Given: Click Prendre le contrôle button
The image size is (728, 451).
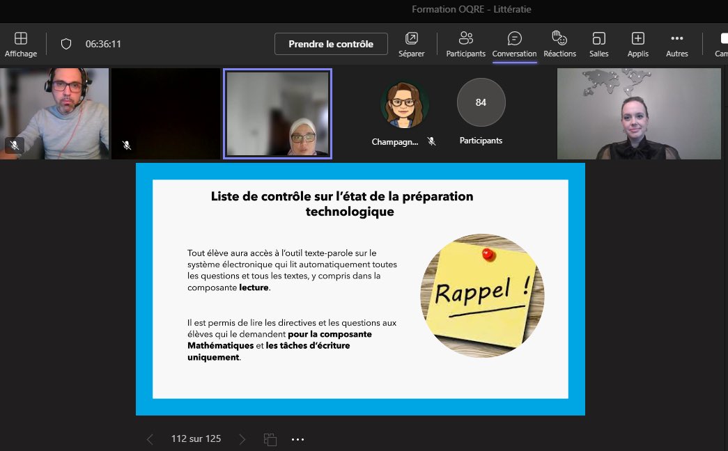Looking at the screenshot, I should (x=331, y=44).
